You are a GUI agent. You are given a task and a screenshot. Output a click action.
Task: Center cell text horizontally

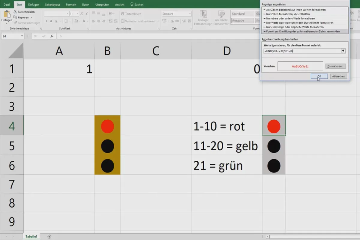(98, 21)
